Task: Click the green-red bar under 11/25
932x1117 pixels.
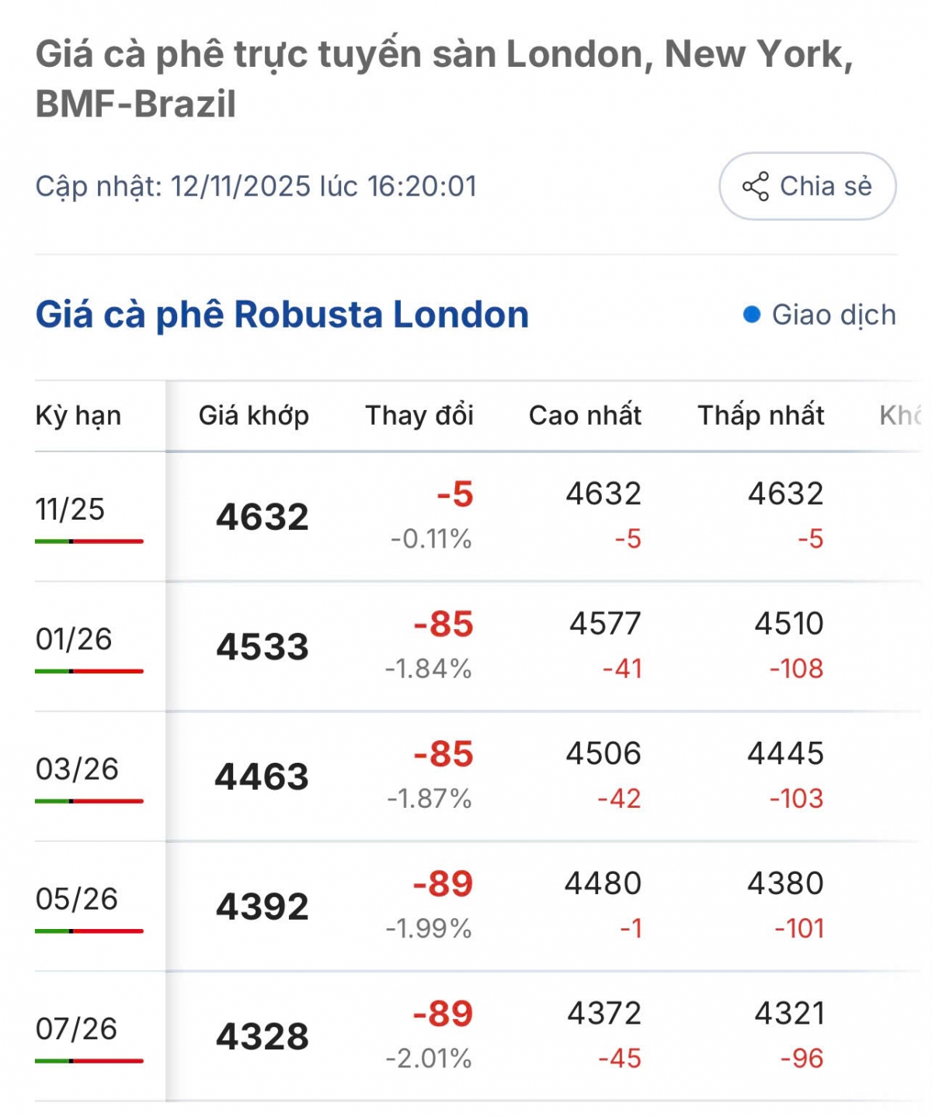Action: (x=89, y=541)
